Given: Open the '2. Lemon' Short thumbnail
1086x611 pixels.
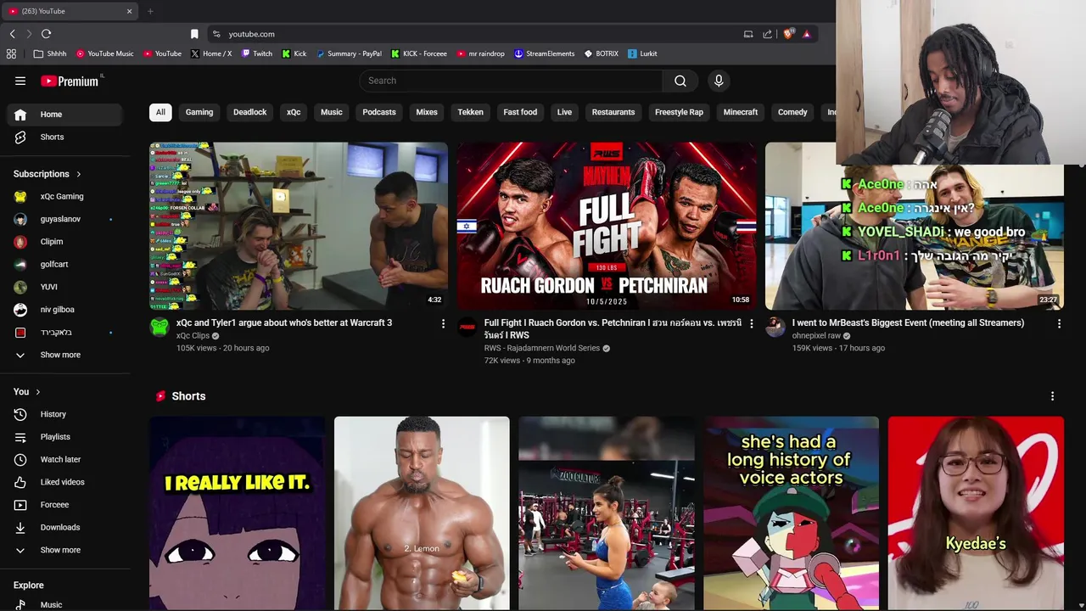Looking at the screenshot, I should point(422,513).
